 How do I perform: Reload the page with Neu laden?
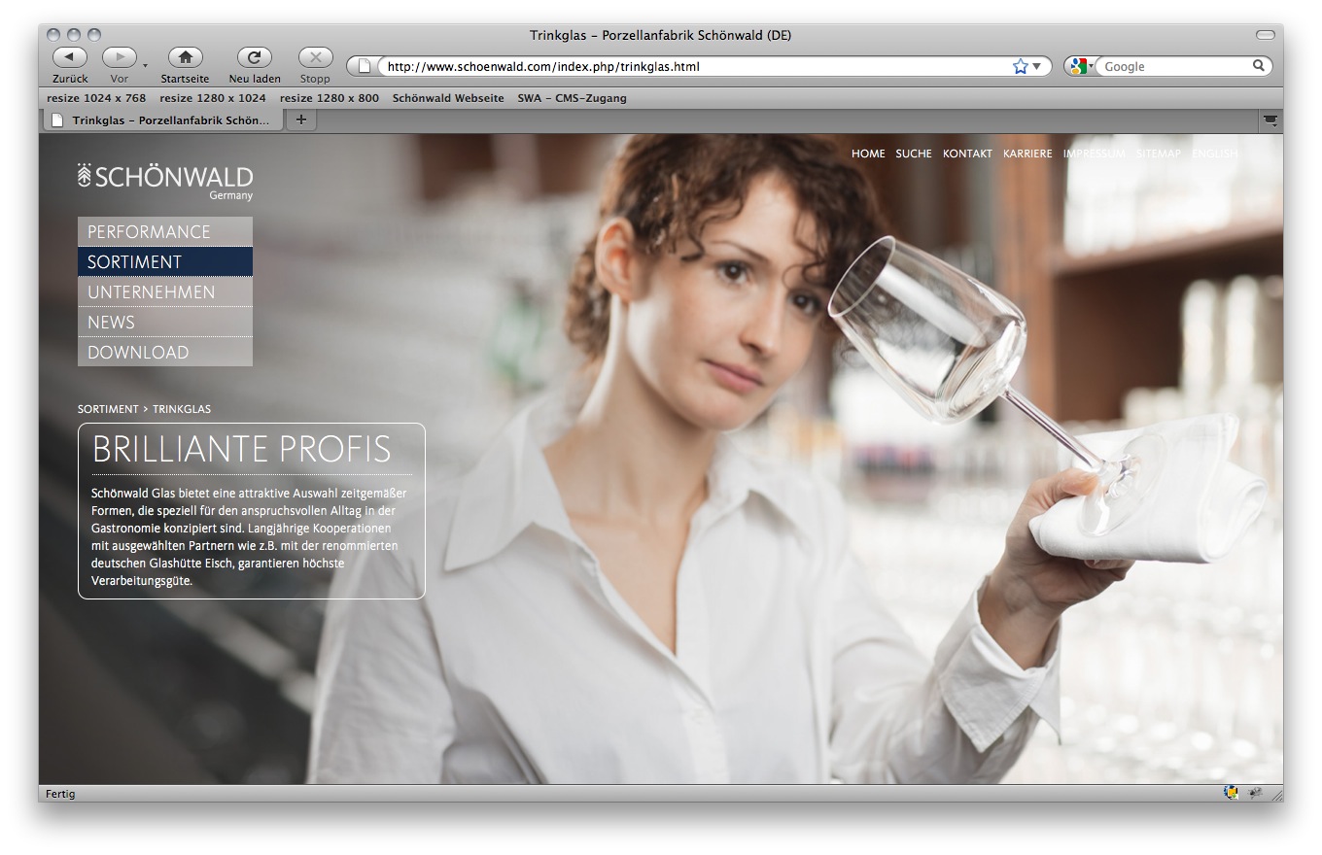[x=254, y=57]
